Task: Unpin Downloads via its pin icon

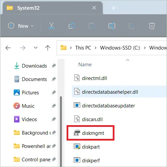Action: [x=54, y=66]
